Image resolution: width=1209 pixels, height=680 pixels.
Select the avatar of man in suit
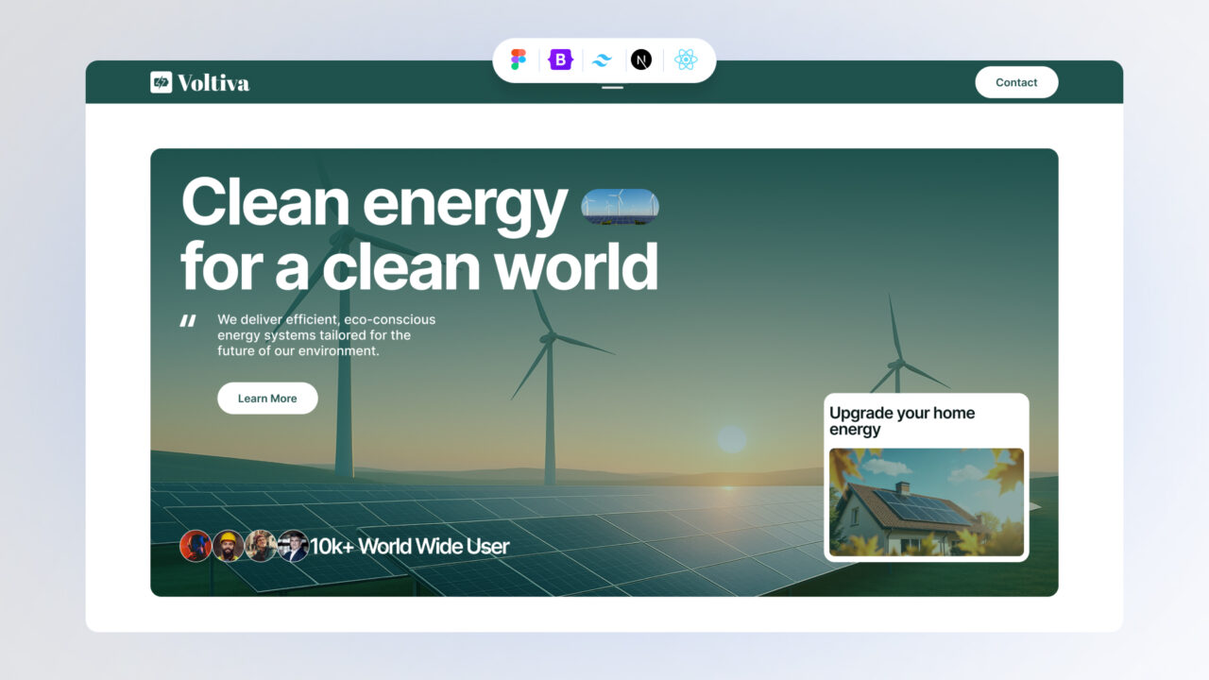[x=293, y=546]
